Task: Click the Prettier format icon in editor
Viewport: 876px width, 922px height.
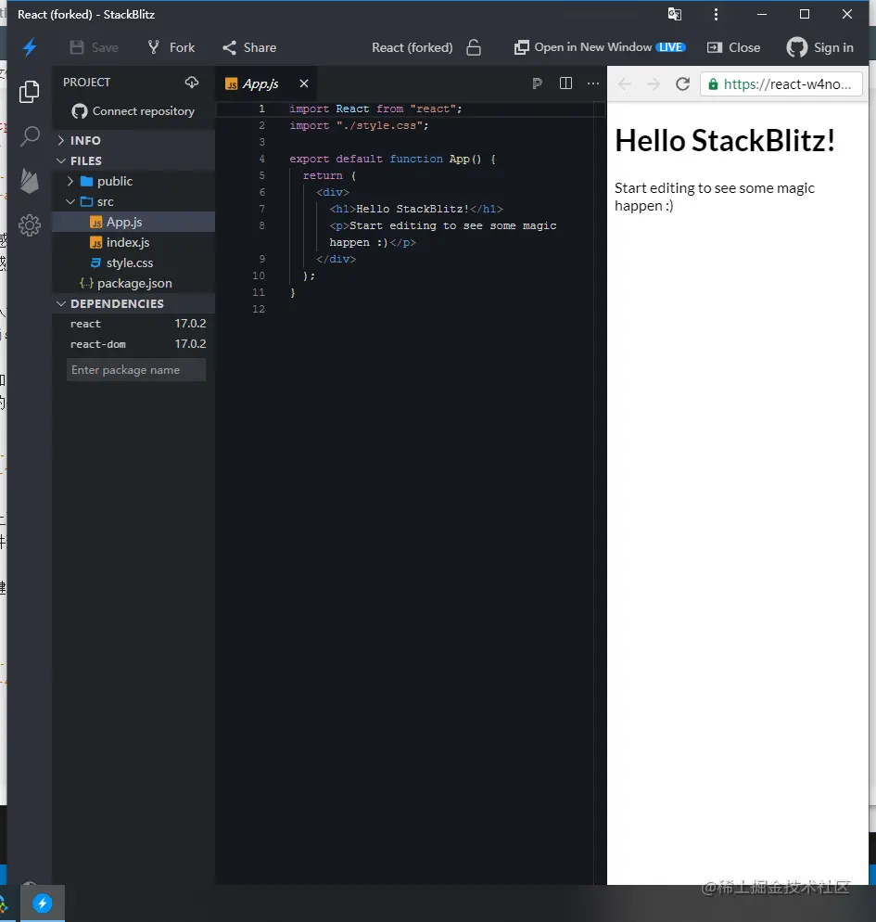Action: point(537,83)
